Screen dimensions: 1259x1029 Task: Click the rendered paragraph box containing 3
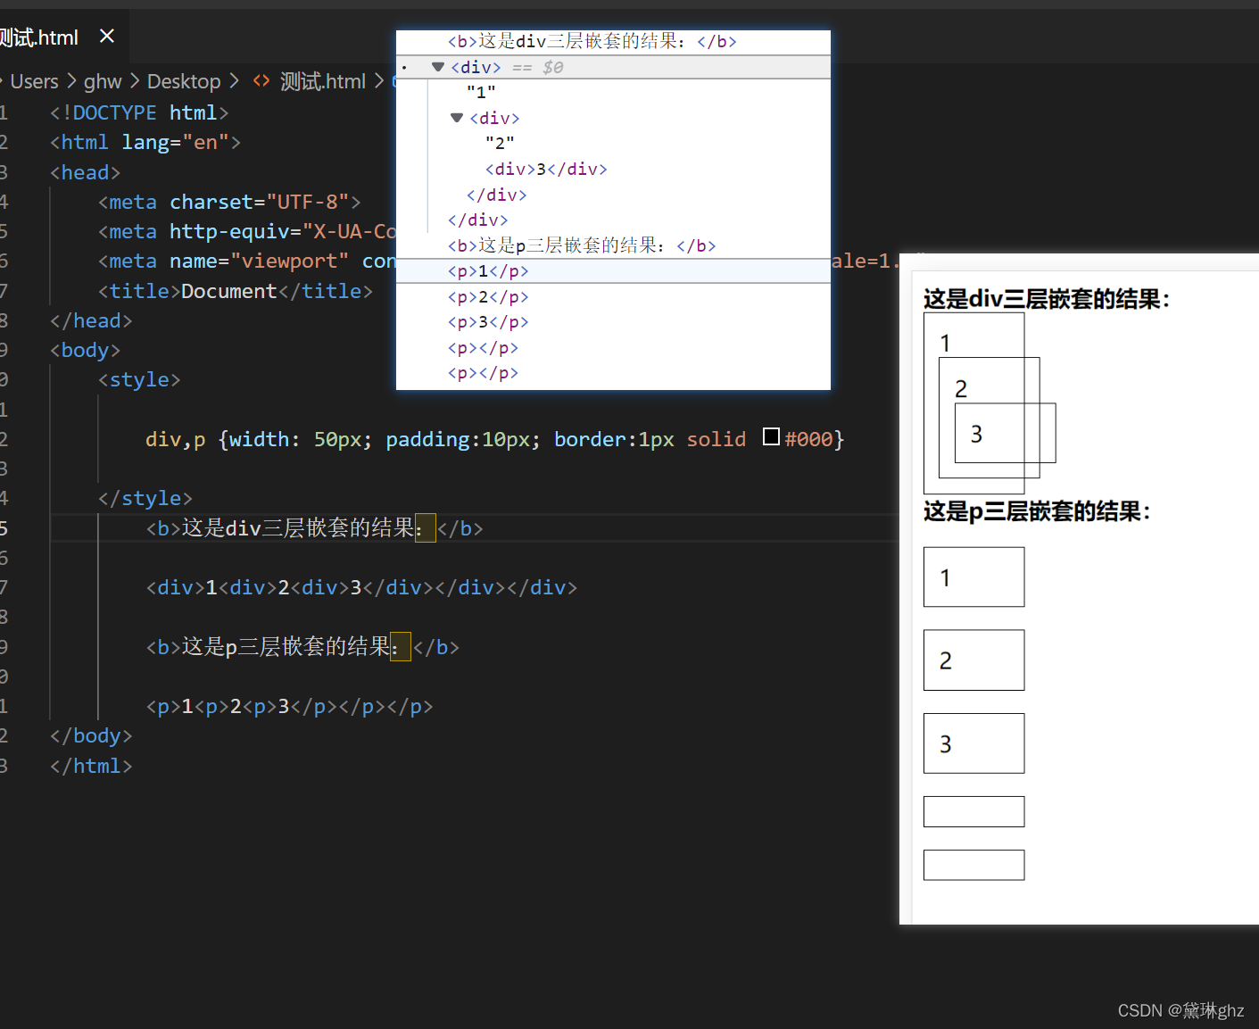pos(973,743)
